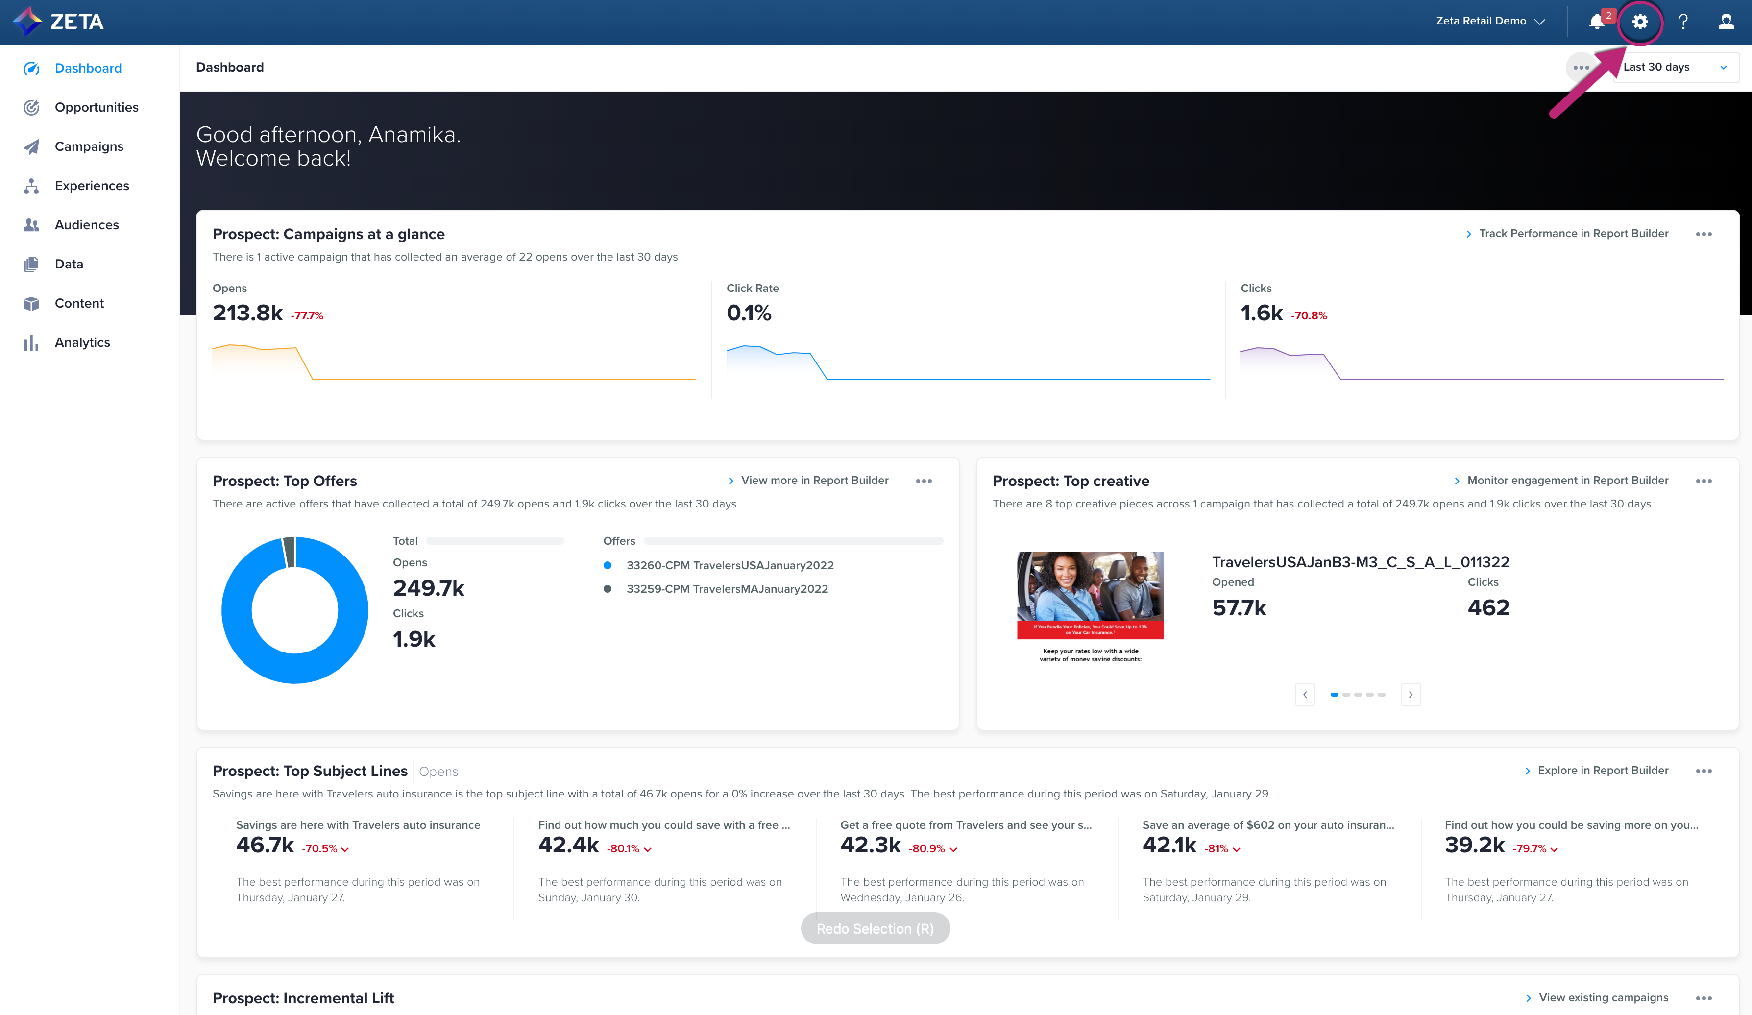Screen dimensions: 1752x1015
Task: Click the Content box icon
Action: point(31,303)
